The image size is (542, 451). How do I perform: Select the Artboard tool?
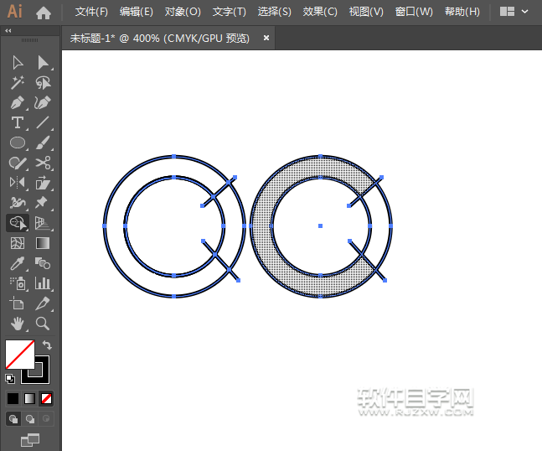tap(17, 303)
